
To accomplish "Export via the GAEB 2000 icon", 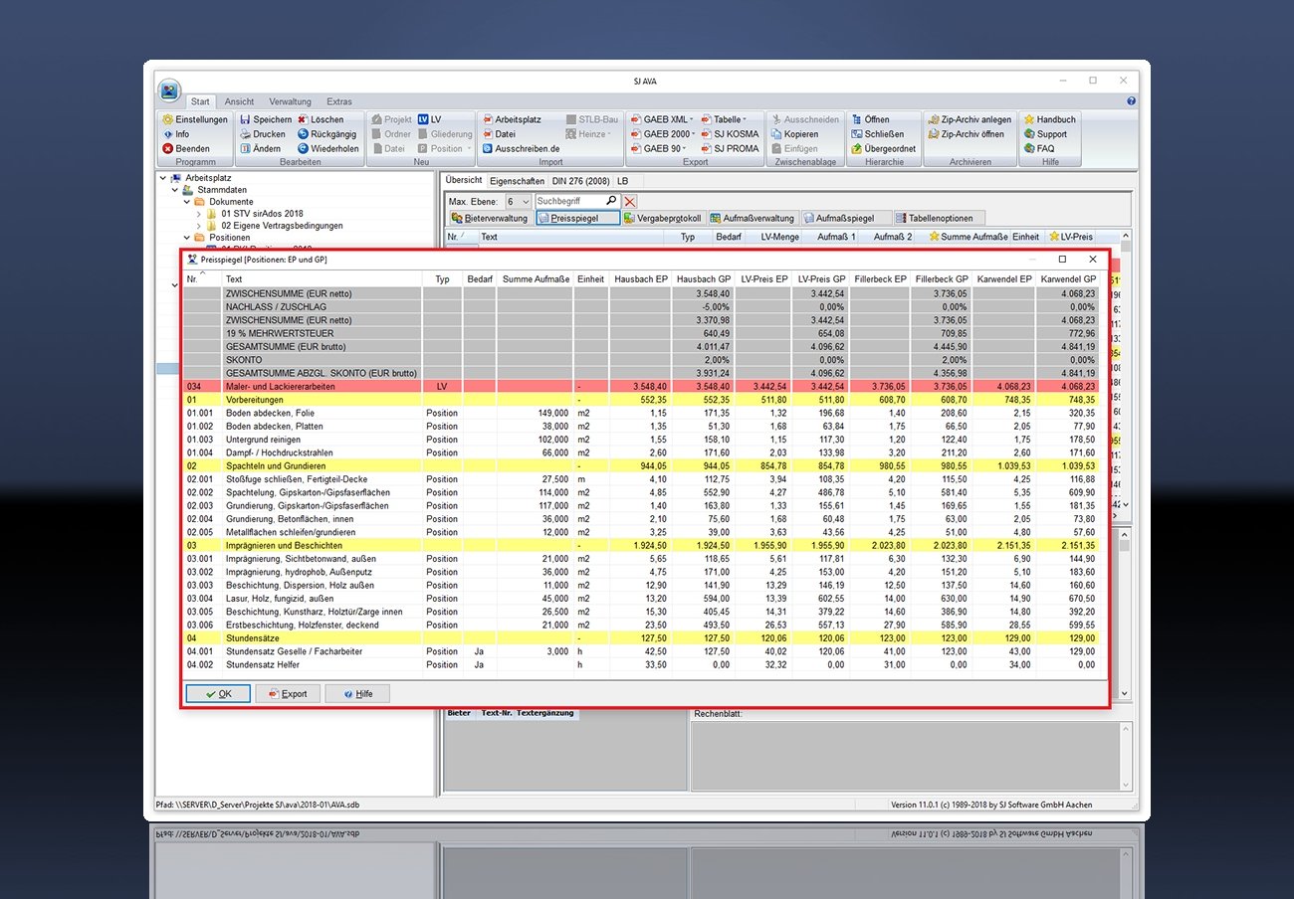I will [x=659, y=133].
